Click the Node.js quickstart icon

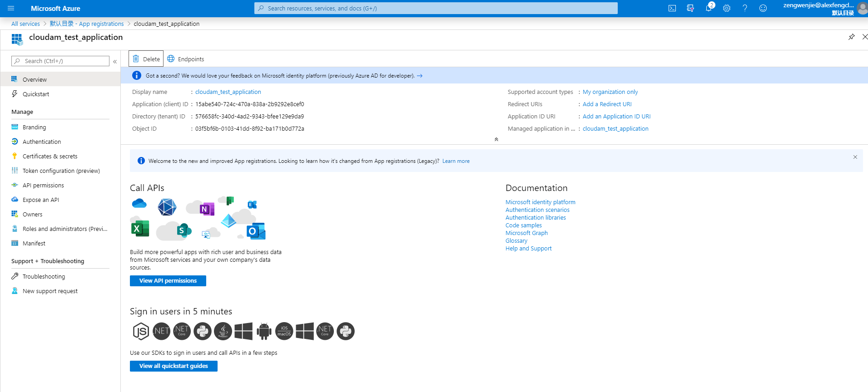coord(141,331)
